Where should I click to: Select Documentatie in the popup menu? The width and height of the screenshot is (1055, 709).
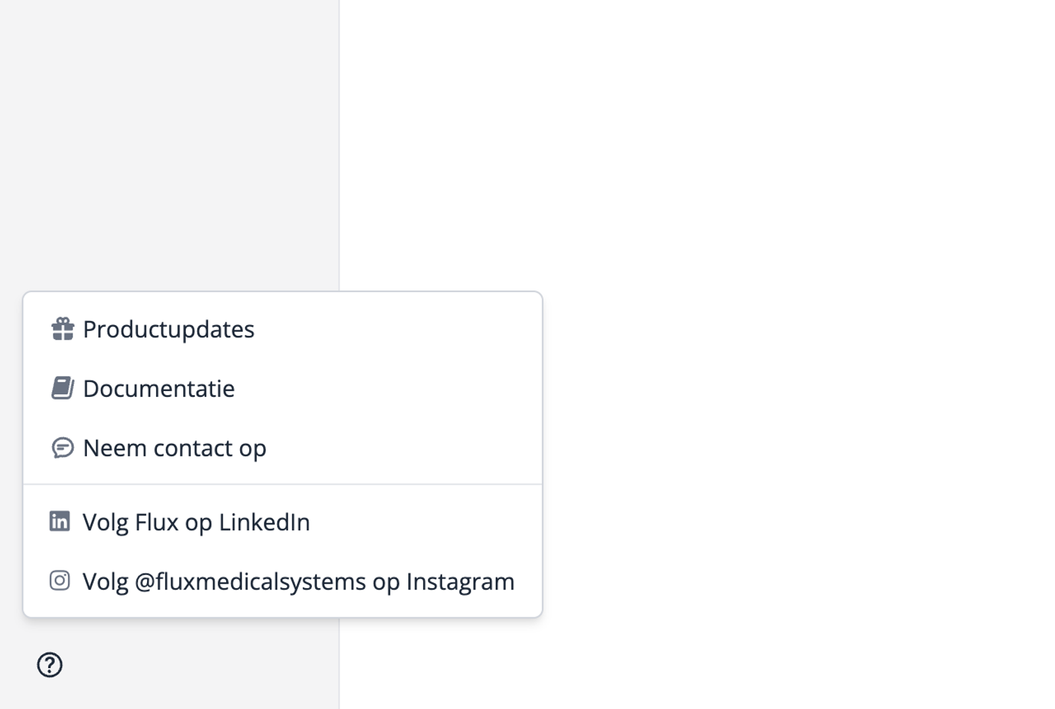[x=158, y=388]
